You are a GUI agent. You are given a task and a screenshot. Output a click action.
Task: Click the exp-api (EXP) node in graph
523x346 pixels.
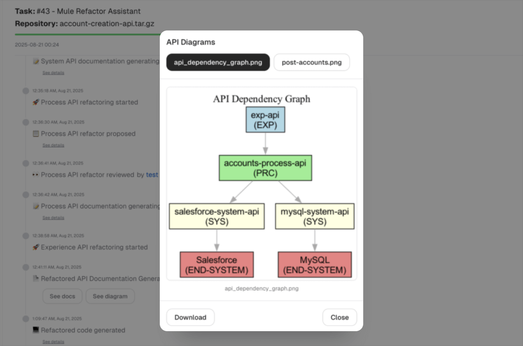(265, 119)
